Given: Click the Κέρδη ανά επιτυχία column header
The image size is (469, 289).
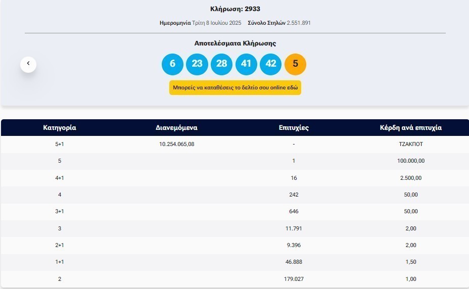Looking at the screenshot, I should [x=410, y=128].
